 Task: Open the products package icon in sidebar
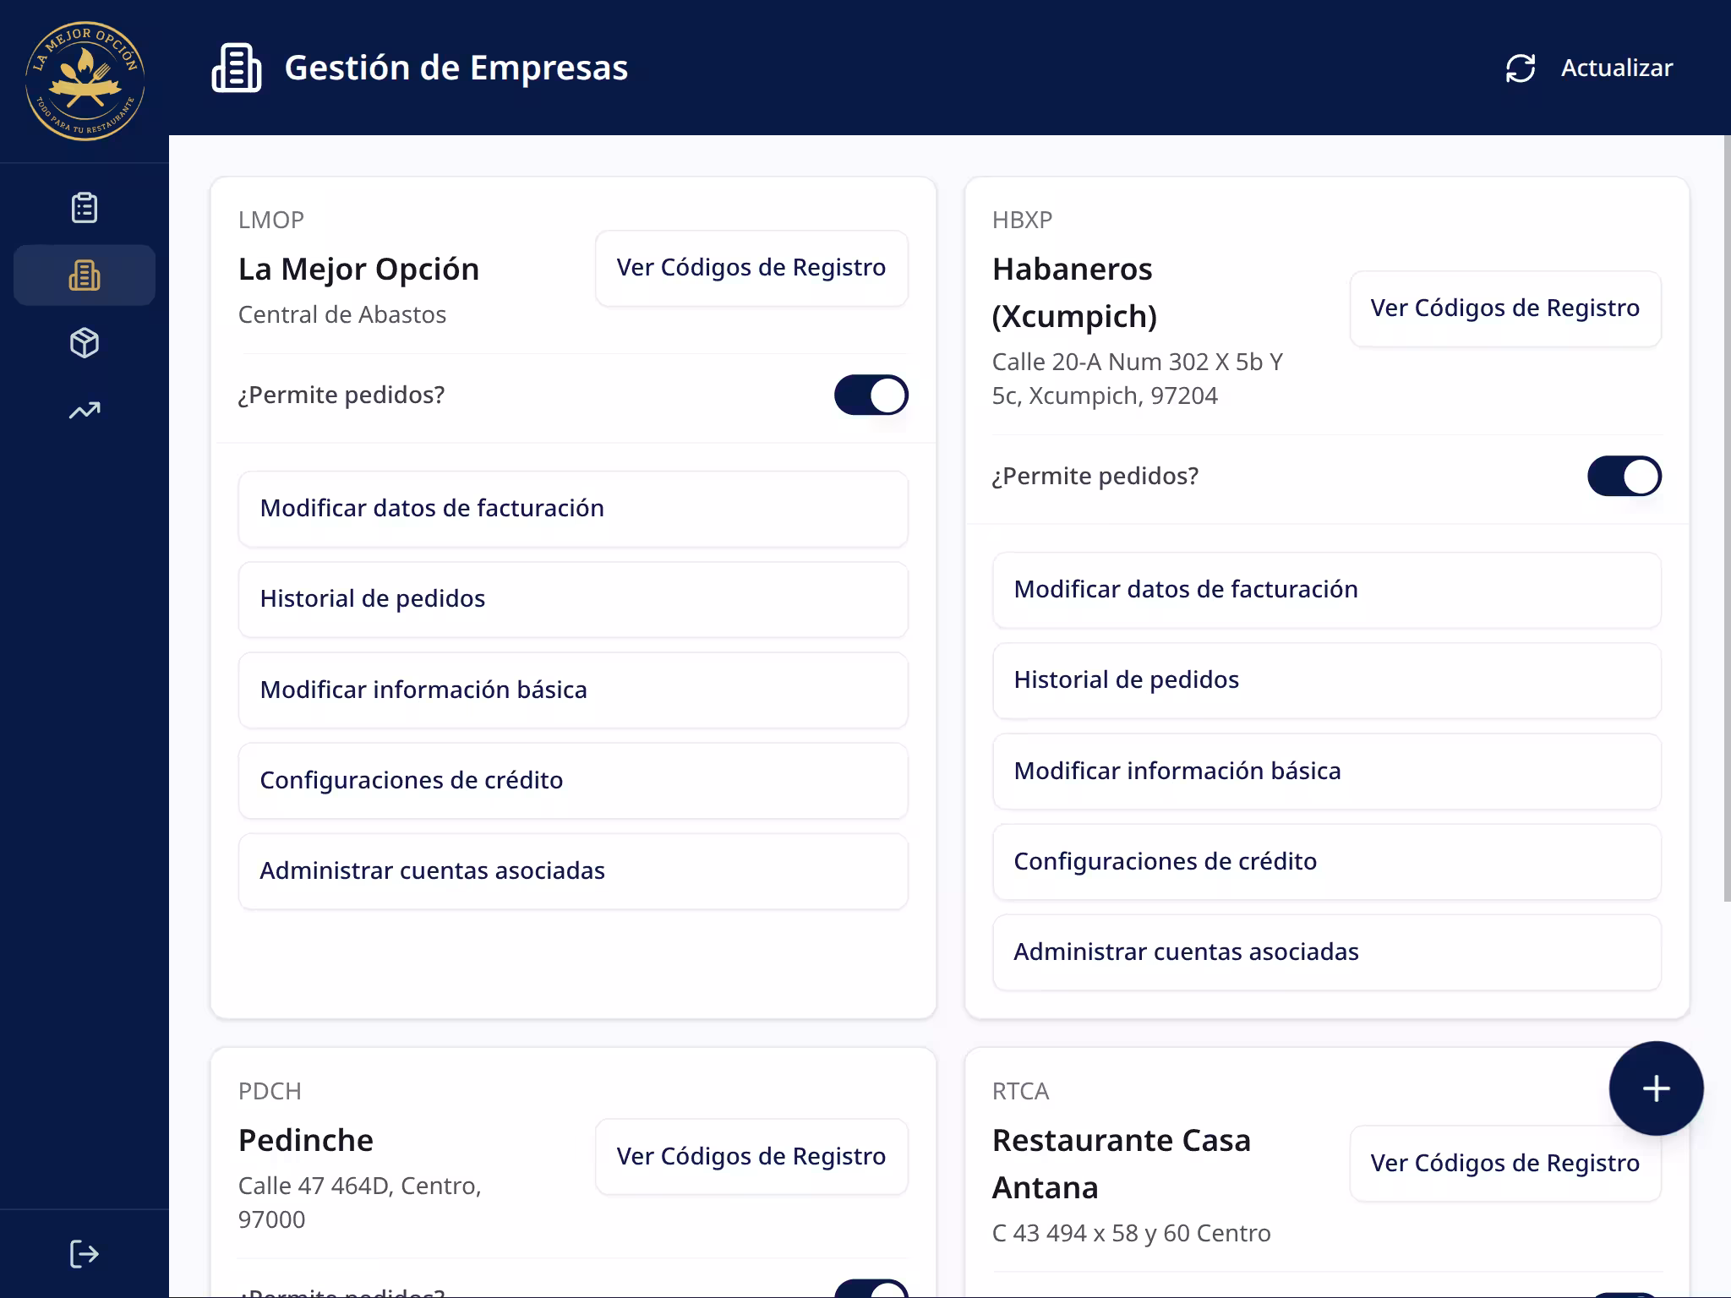click(85, 342)
